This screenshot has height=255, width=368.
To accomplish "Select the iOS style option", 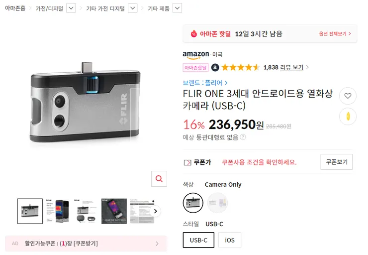I will click(x=230, y=240).
